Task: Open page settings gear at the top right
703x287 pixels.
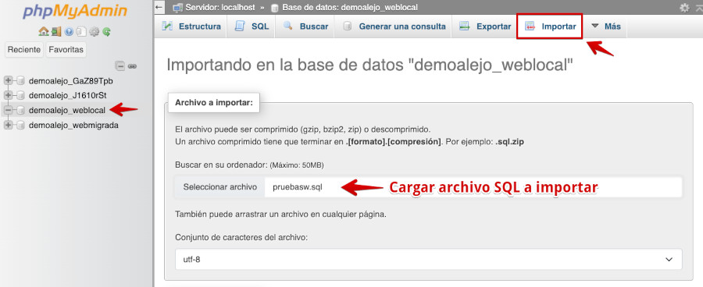Action: pyautogui.click(x=684, y=8)
